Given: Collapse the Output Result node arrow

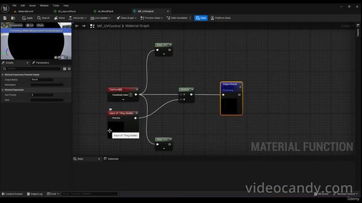Looking at the screenshot, I should 240,87.
